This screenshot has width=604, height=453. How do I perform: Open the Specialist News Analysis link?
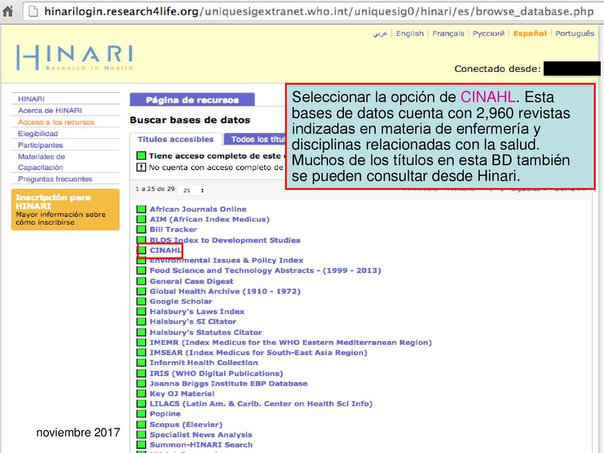[x=201, y=435]
